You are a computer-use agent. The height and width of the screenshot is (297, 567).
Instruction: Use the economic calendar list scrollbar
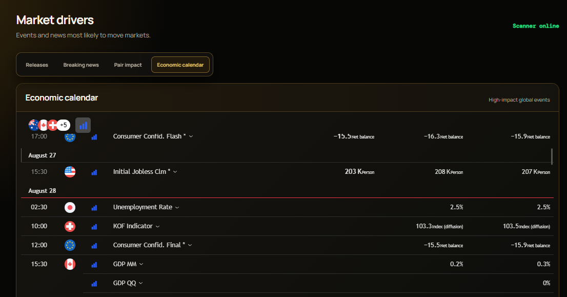552,156
